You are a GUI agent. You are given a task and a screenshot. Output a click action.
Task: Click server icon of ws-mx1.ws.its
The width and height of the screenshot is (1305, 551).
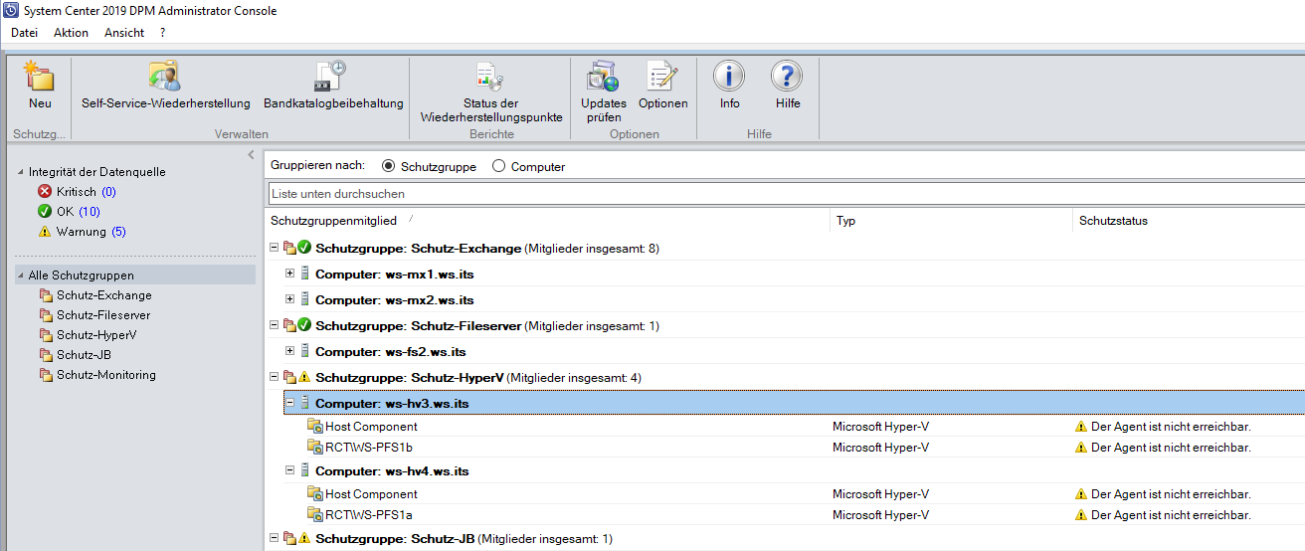pos(305,274)
